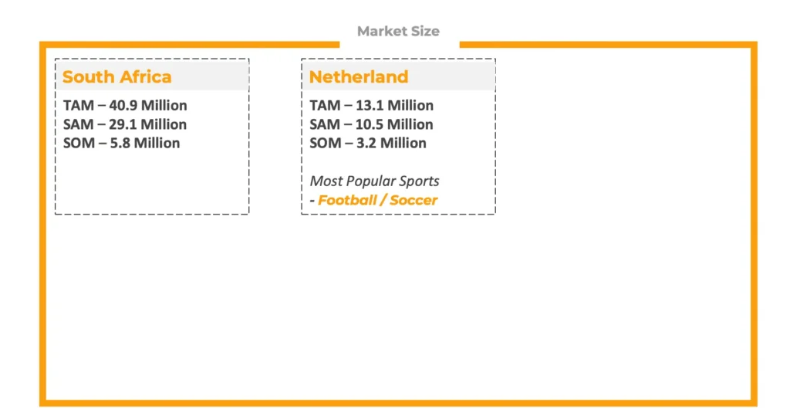Click the orange Football / Soccer text
Image resolution: width=790 pixels, height=420 pixels.
click(378, 200)
